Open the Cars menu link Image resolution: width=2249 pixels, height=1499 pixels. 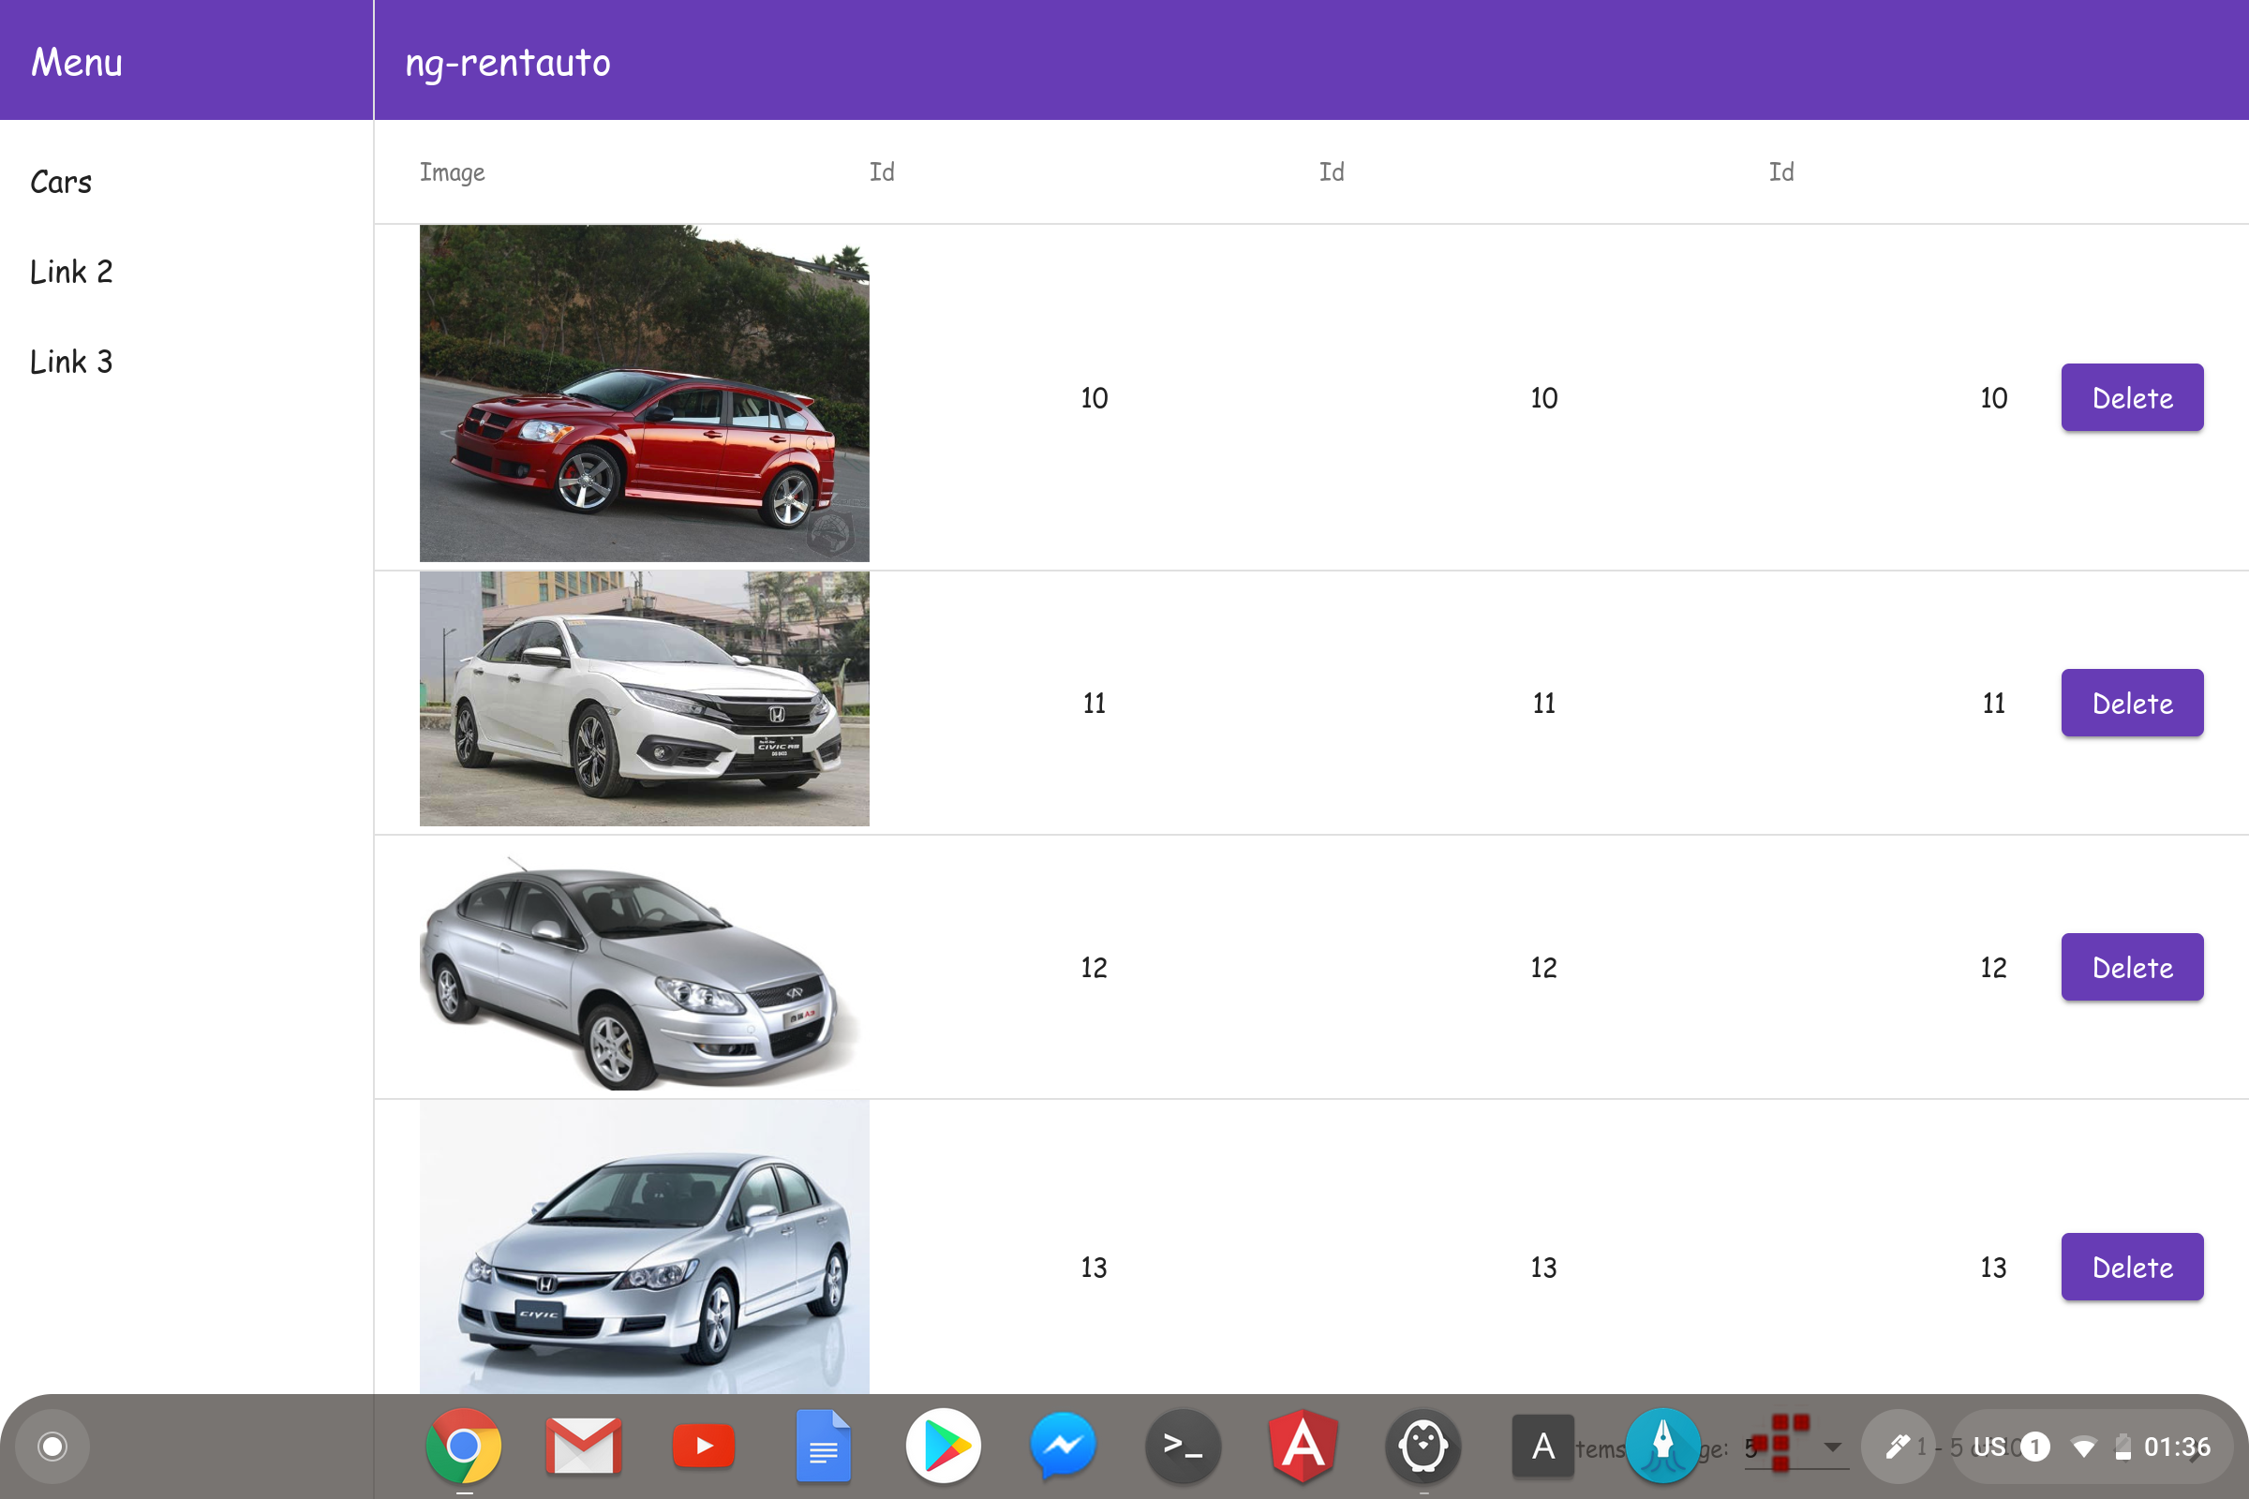tap(61, 182)
